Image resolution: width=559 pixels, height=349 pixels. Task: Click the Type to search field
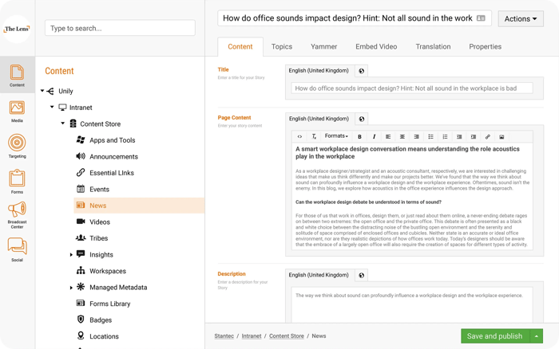(120, 28)
